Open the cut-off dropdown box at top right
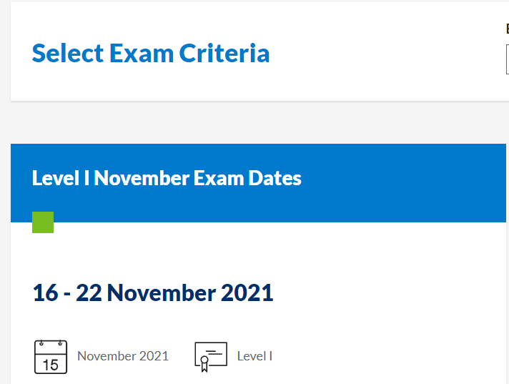This screenshot has height=384, width=509. (x=507, y=60)
